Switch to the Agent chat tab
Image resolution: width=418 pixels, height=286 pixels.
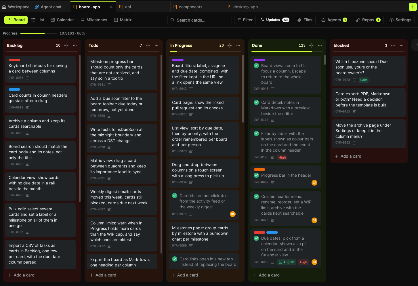[48, 7]
